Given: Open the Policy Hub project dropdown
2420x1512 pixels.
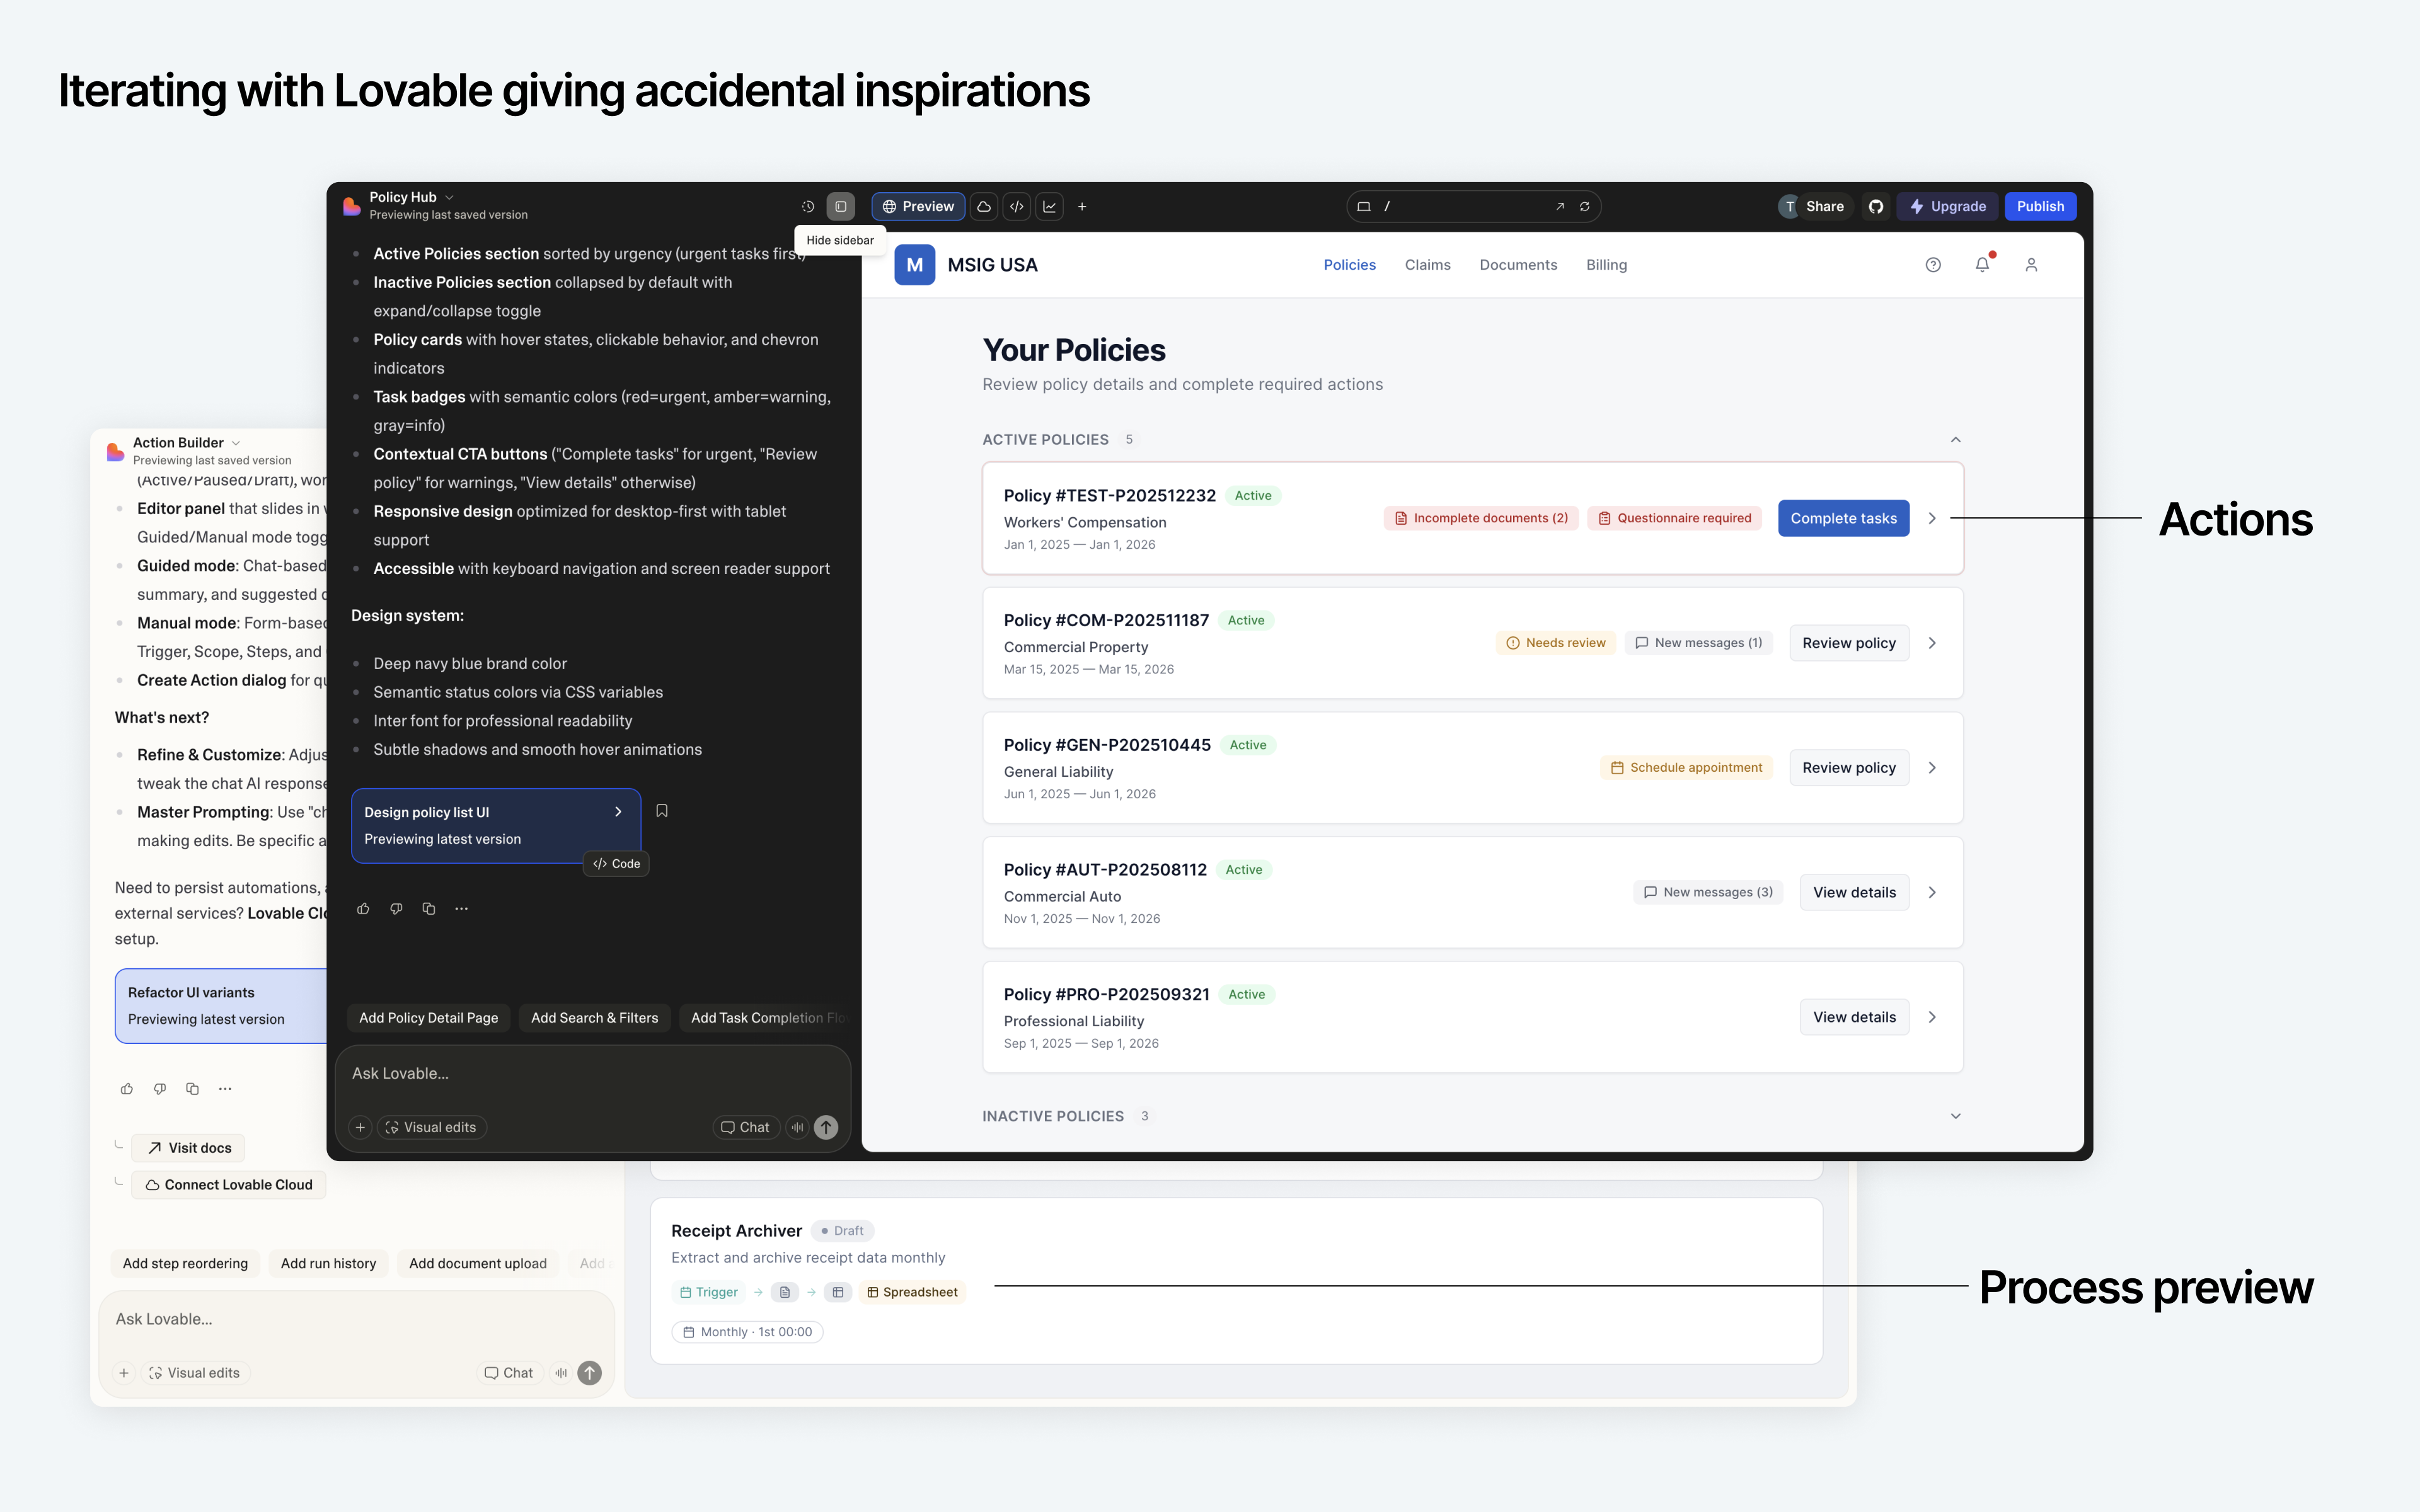Looking at the screenshot, I should [x=449, y=197].
